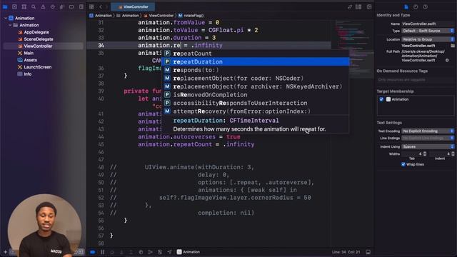Select responds(to:) autocomplete suggestion
Viewport: 457px width, 257px height.
[256, 70]
